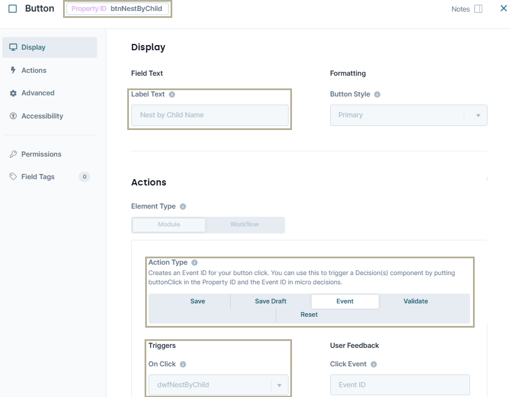Select the Display panel icon in the sidebar
This screenshot has width=510, height=397.
pos(13,47)
